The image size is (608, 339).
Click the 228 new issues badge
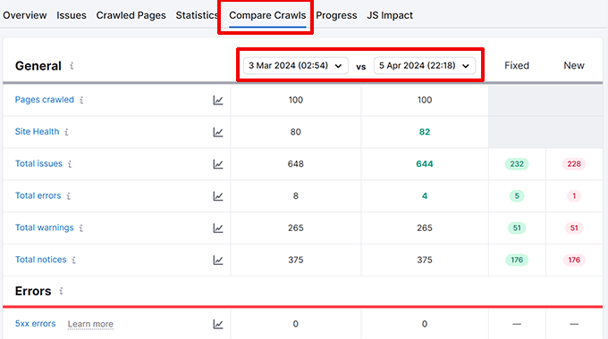(x=574, y=164)
